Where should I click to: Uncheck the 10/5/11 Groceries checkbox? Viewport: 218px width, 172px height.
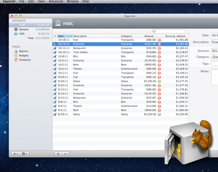coord(55,61)
